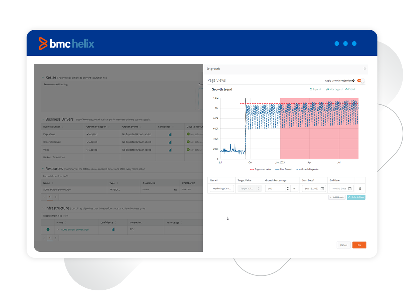Delete the Marketing Campaign growth row
Image resolution: width=404 pixels, height=299 pixels.
(x=360, y=189)
